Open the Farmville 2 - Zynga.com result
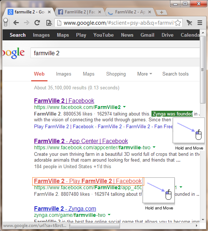The image size is (208, 231). point(65,208)
